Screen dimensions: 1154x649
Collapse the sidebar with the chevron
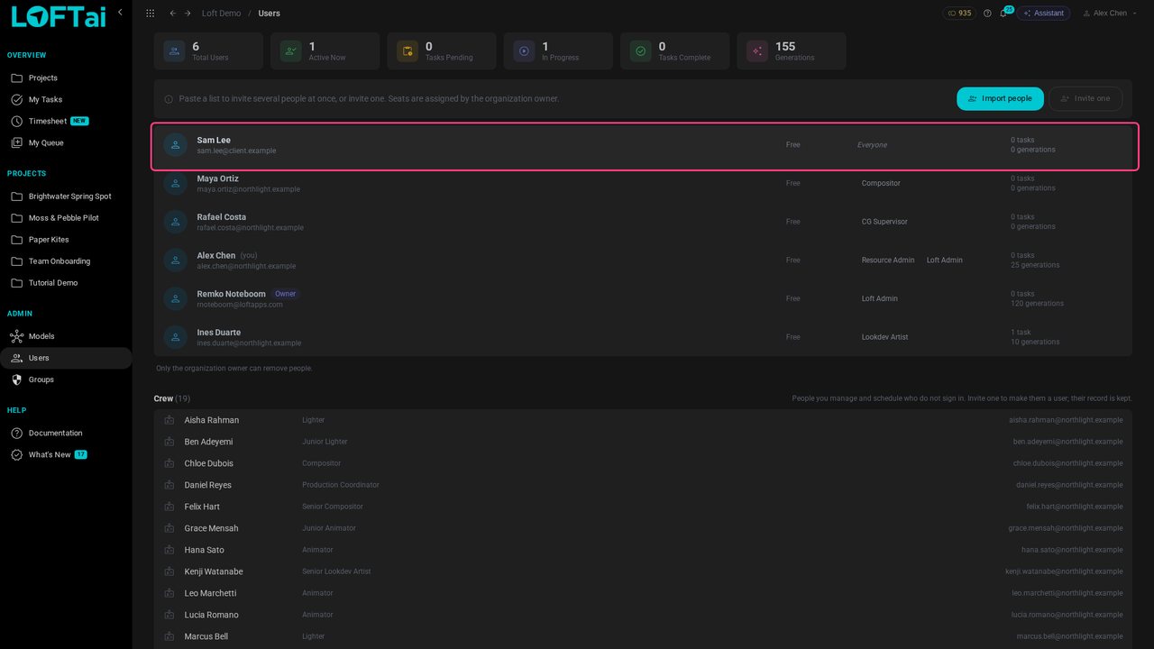click(120, 13)
